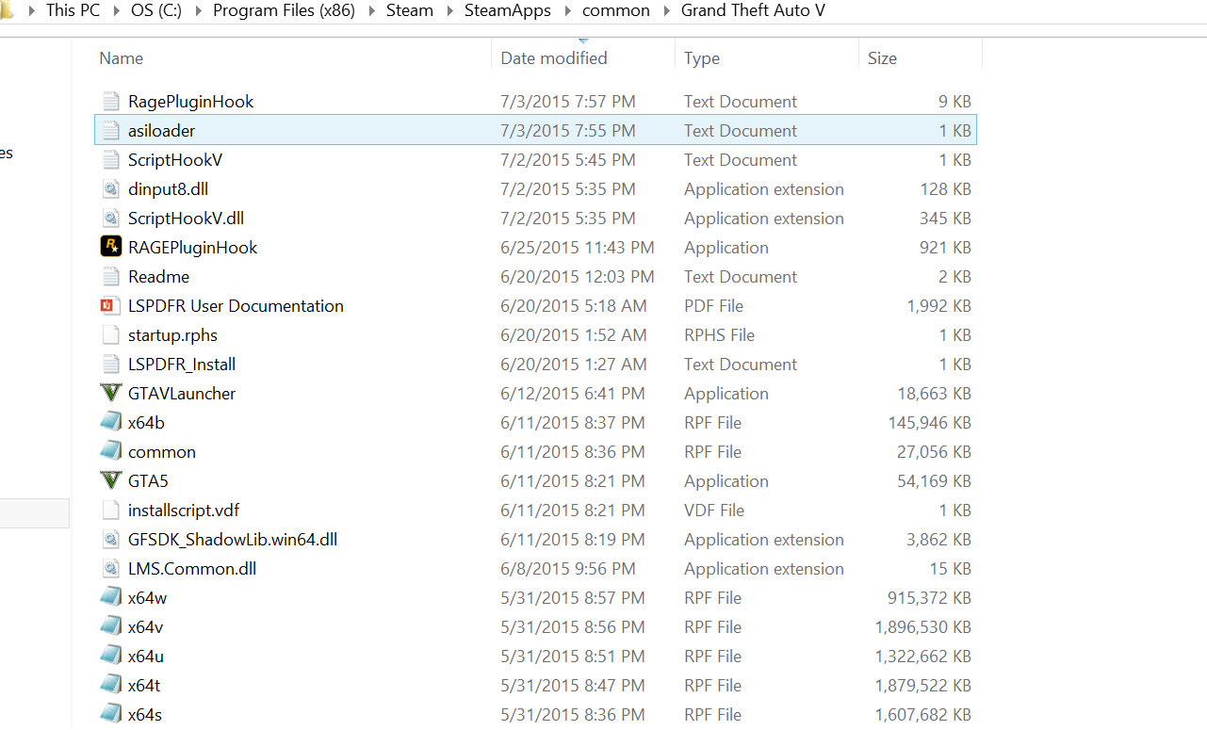The width and height of the screenshot is (1207, 730).
Task: Click the x64b RPF file icon
Action: click(x=111, y=422)
